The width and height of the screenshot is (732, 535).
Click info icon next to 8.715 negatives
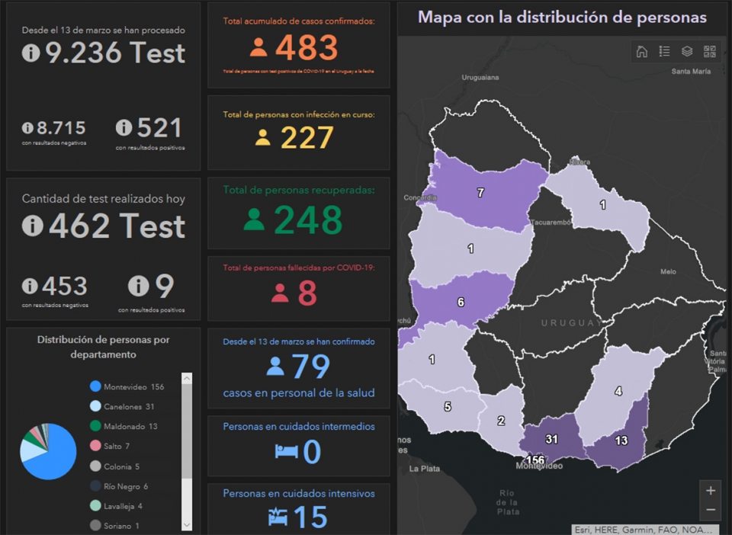pyautogui.click(x=27, y=127)
